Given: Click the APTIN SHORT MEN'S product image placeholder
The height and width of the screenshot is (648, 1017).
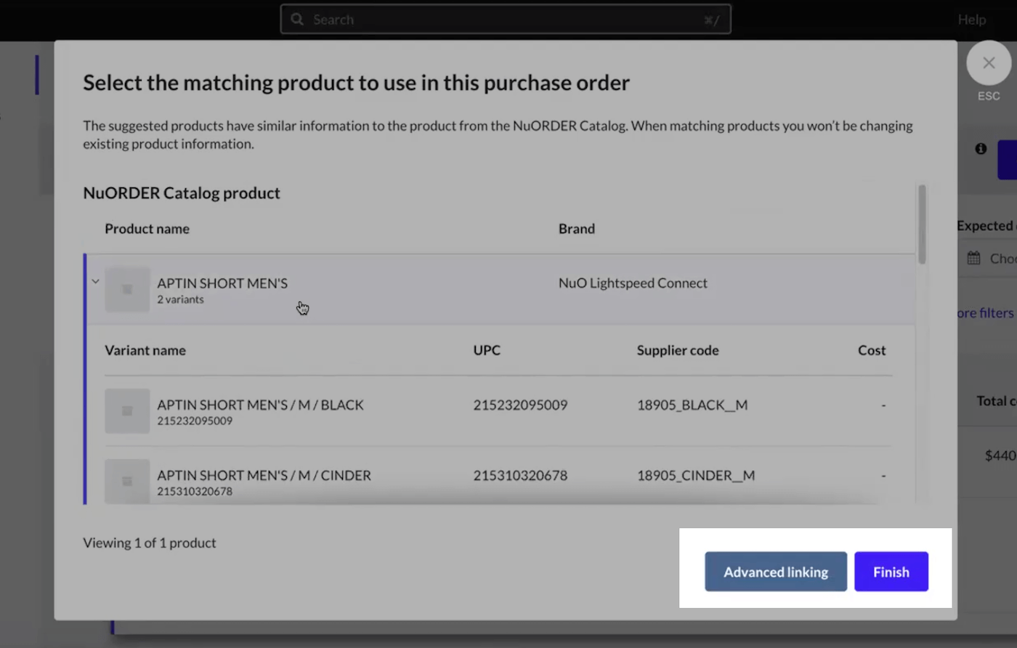Looking at the screenshot, I should pyautogui.click(x=127, y=289).
